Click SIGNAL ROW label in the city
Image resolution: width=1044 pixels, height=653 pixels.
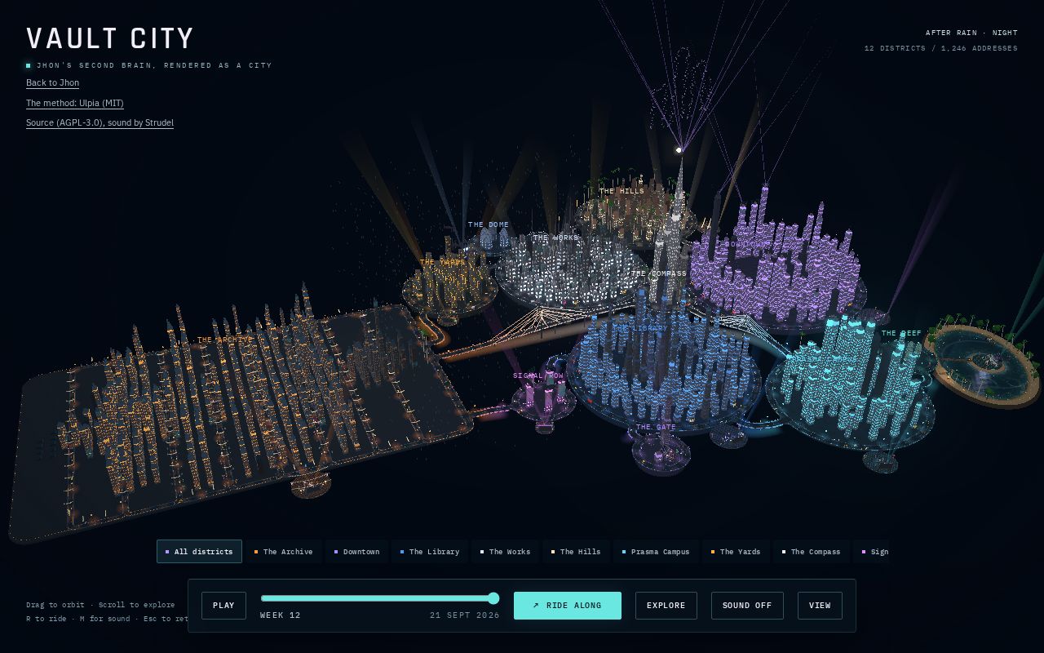click(538, 375)
